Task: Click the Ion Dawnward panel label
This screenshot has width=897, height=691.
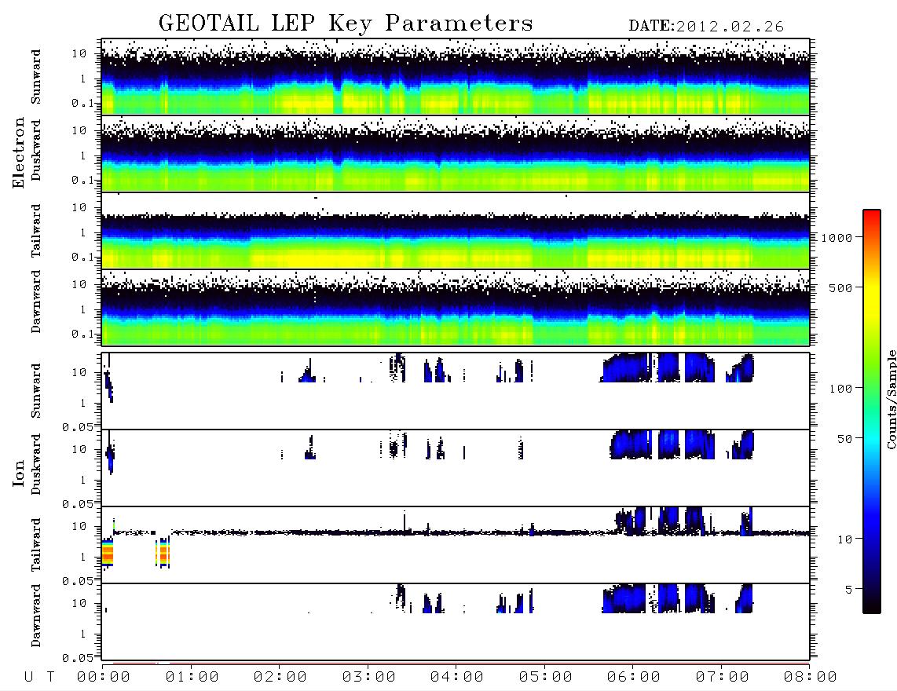Action: 36,616
